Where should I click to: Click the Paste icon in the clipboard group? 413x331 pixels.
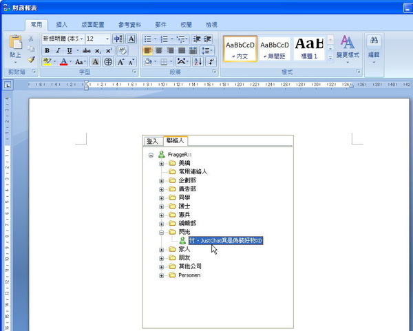click(15, 42)
